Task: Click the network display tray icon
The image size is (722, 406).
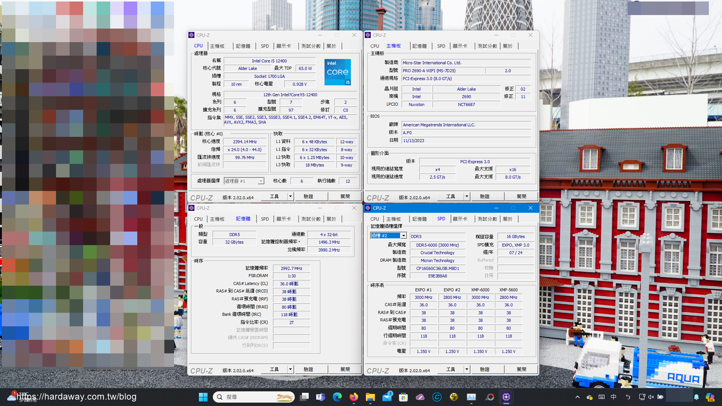Action: (642, 397)
